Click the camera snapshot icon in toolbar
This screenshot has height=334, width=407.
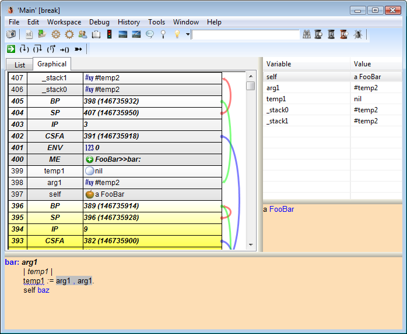tap(11, 34)
